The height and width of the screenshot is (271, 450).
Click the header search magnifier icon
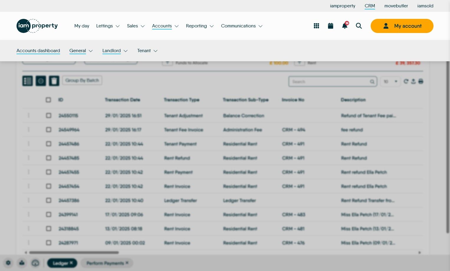pos(359,26)
